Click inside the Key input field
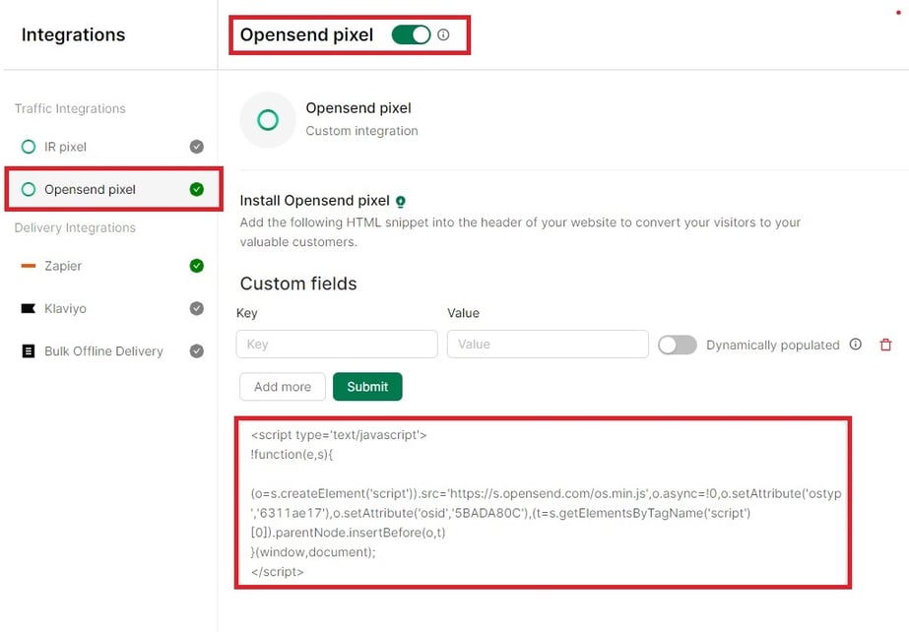This screenshot has width=909, height=632. click(x=336, y=345)
